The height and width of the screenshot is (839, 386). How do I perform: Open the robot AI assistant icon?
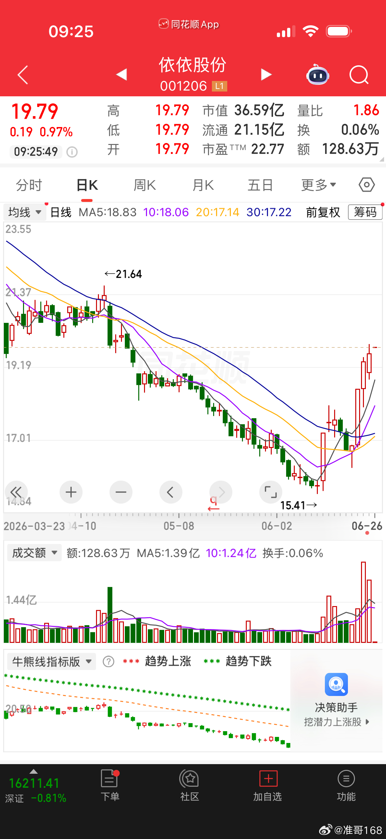click(318, 75)
